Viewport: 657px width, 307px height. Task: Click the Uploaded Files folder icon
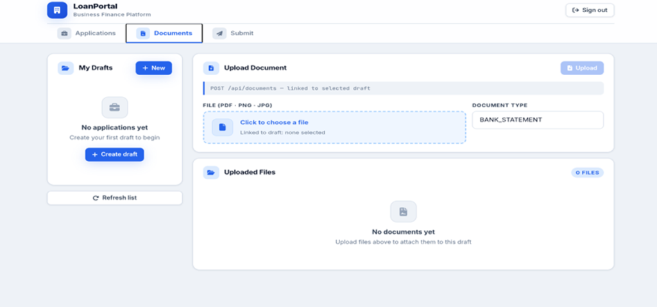coord(211,172)
